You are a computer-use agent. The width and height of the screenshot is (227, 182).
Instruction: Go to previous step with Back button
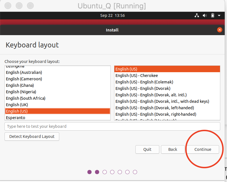coord(173,149)
